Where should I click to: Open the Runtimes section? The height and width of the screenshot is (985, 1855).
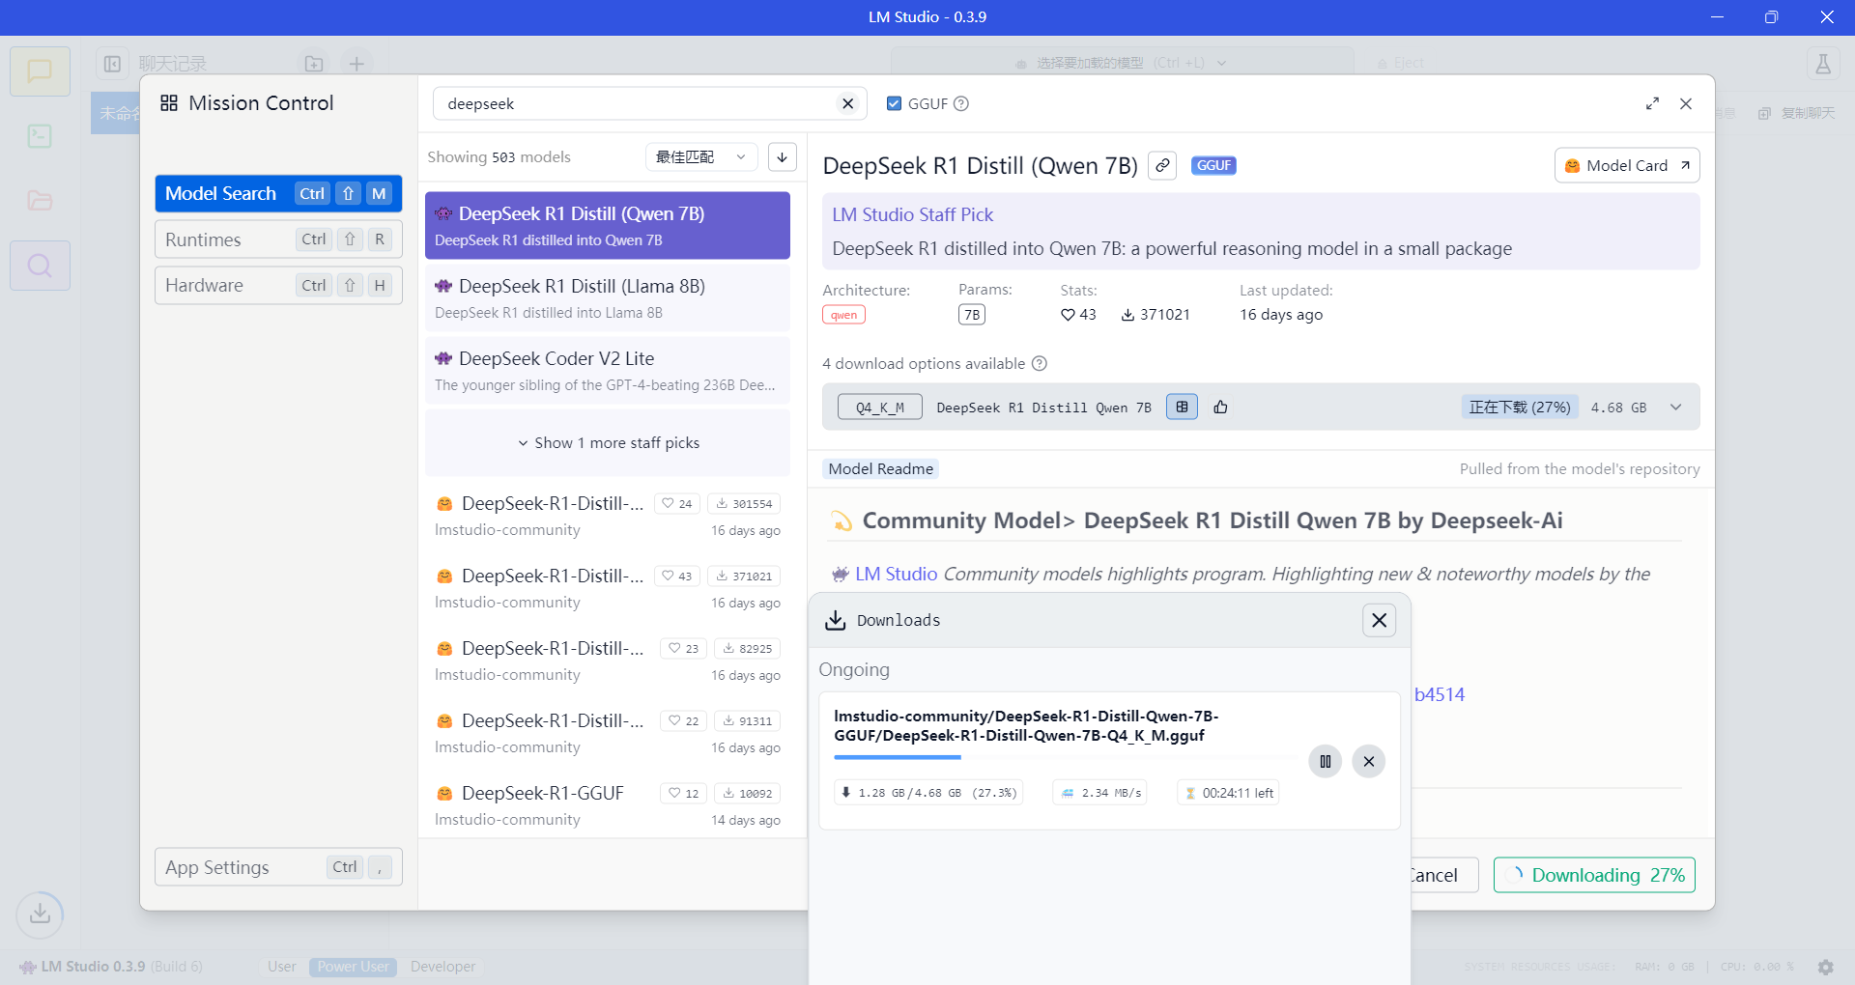(x=278, y=239)
